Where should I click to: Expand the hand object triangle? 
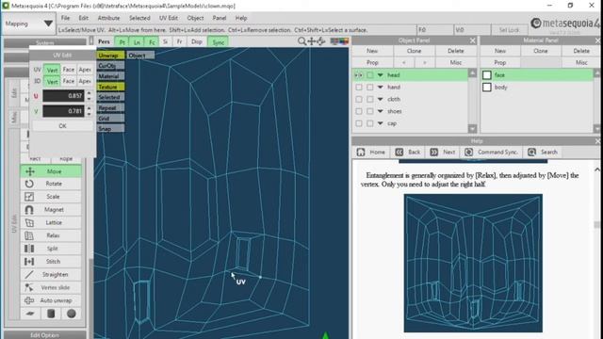(x=381, y=88)
